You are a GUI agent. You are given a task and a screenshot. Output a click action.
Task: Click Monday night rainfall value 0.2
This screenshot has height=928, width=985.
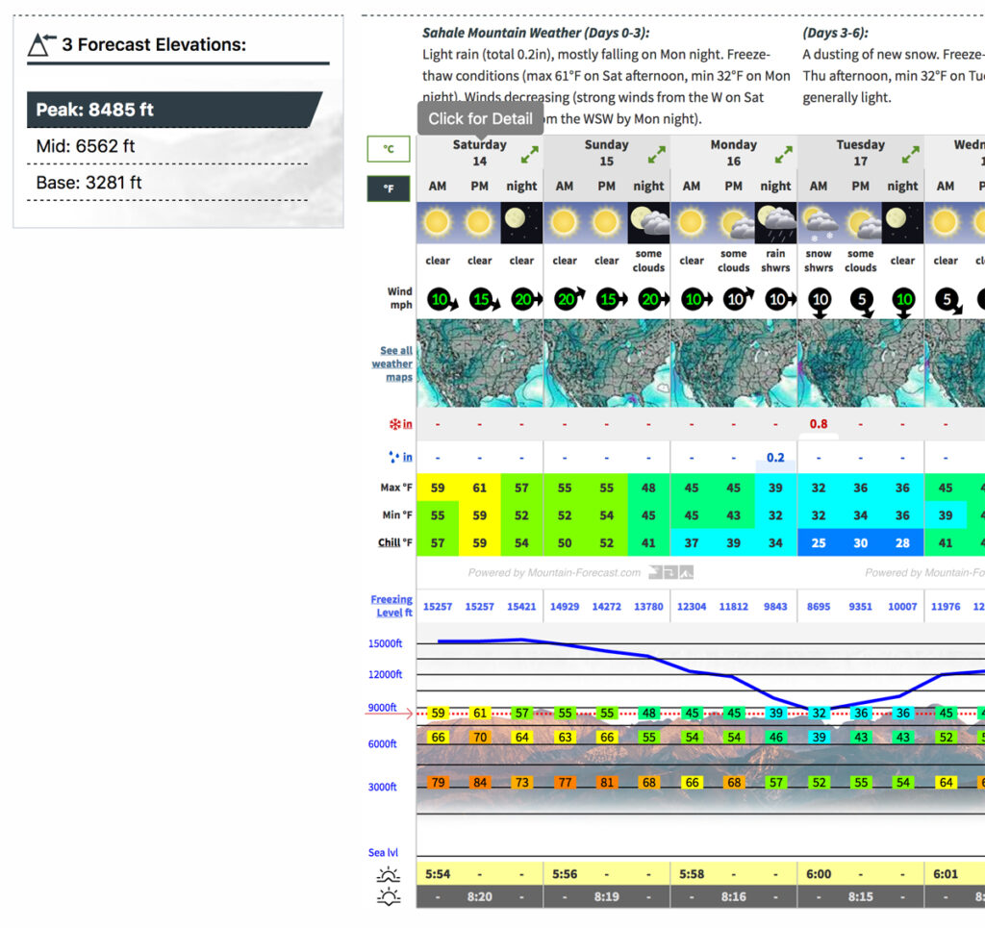[776, 457]
